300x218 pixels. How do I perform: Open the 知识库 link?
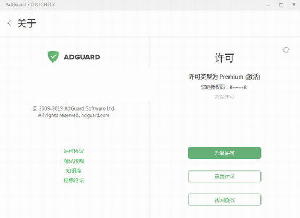[74, 170]
